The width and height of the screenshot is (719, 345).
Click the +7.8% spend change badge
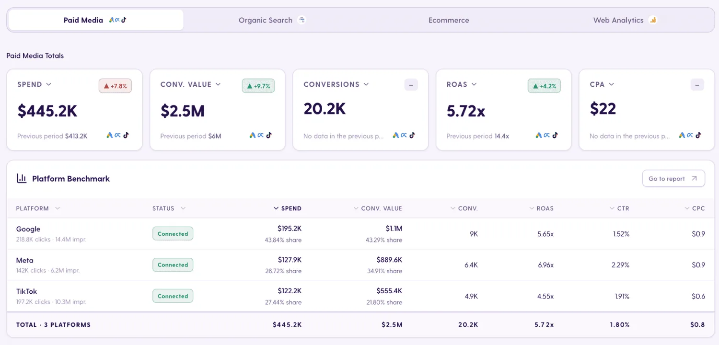click(115, 86)
